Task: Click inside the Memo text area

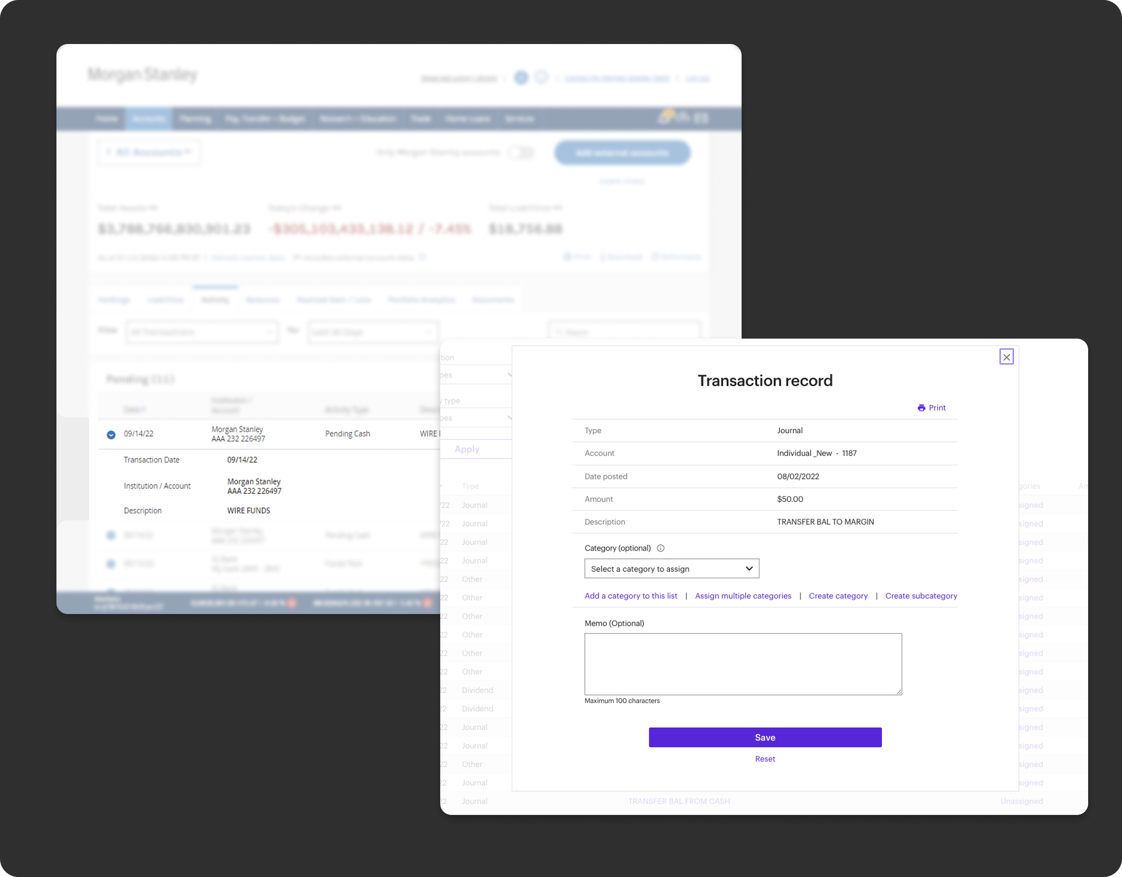Action: coord(743,664)
